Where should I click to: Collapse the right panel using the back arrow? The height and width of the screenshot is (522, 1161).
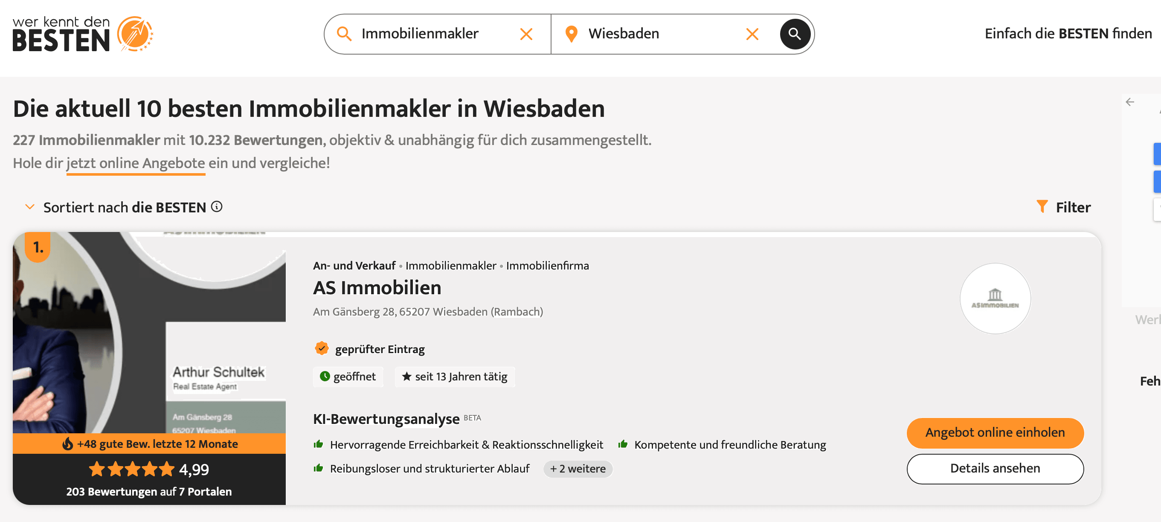tap(1130, 102)
